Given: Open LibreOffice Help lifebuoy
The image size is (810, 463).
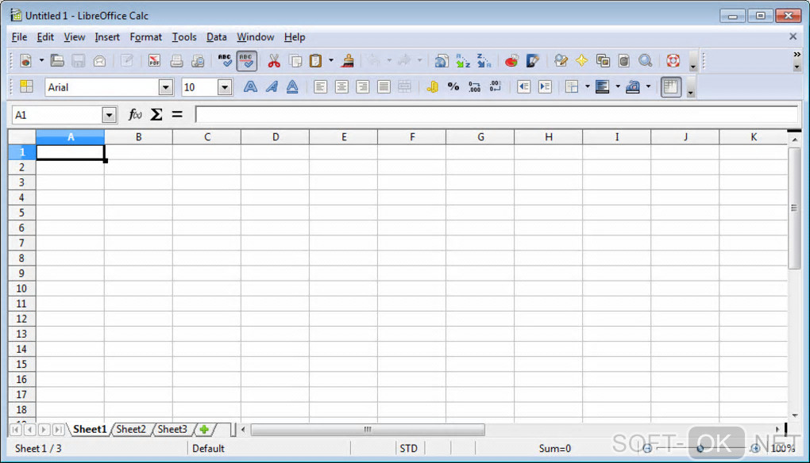Looking at the screenshot, I should (x=673, y=61).
